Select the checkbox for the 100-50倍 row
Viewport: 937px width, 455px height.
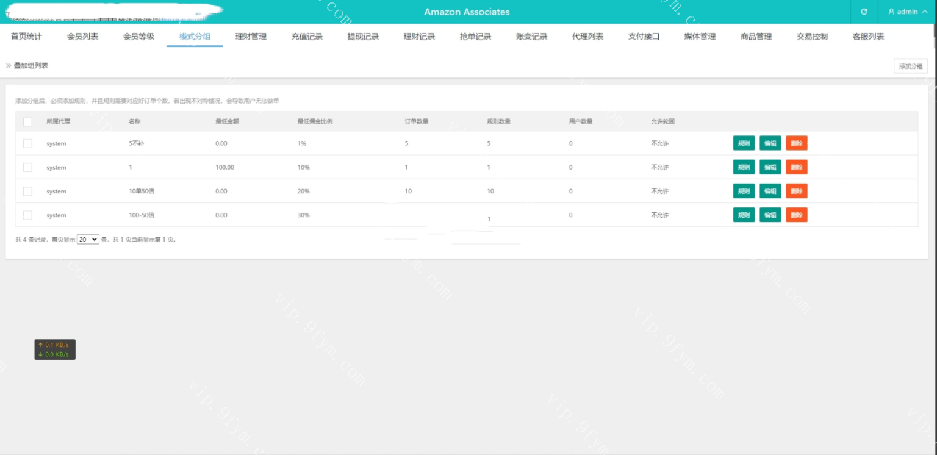click(27, 215)
